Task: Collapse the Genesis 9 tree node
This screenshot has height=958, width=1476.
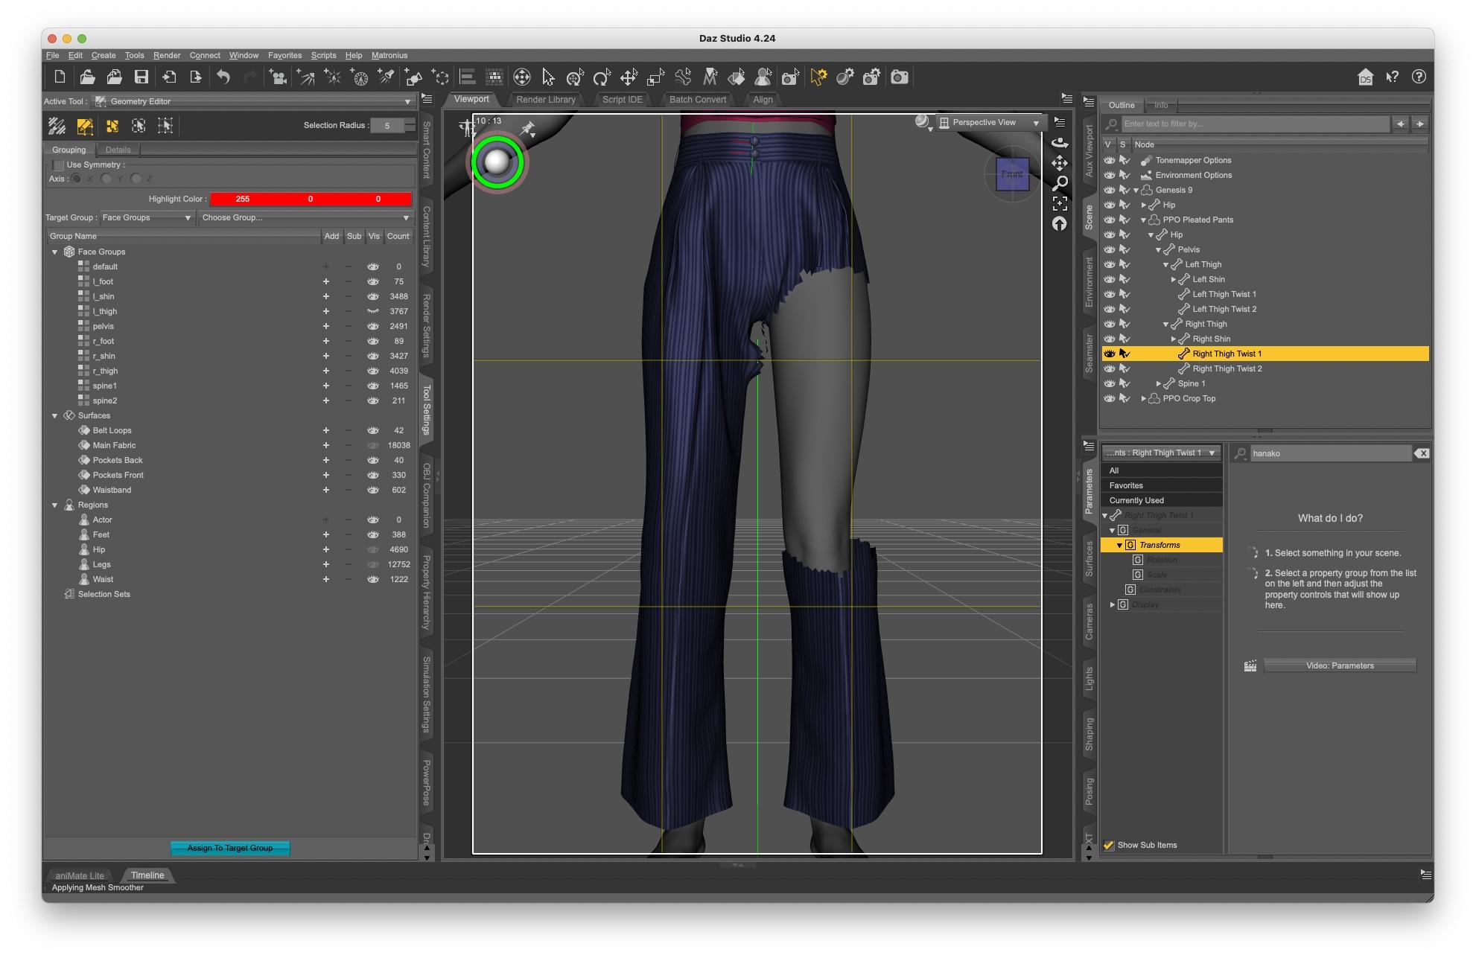Action: (x=1136, y=191)
